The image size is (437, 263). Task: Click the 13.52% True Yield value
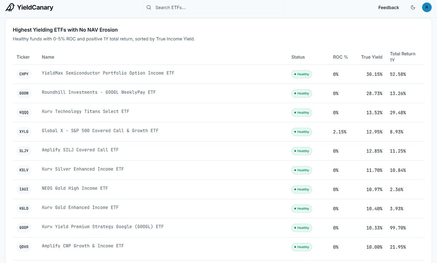(x=374, y=113)
